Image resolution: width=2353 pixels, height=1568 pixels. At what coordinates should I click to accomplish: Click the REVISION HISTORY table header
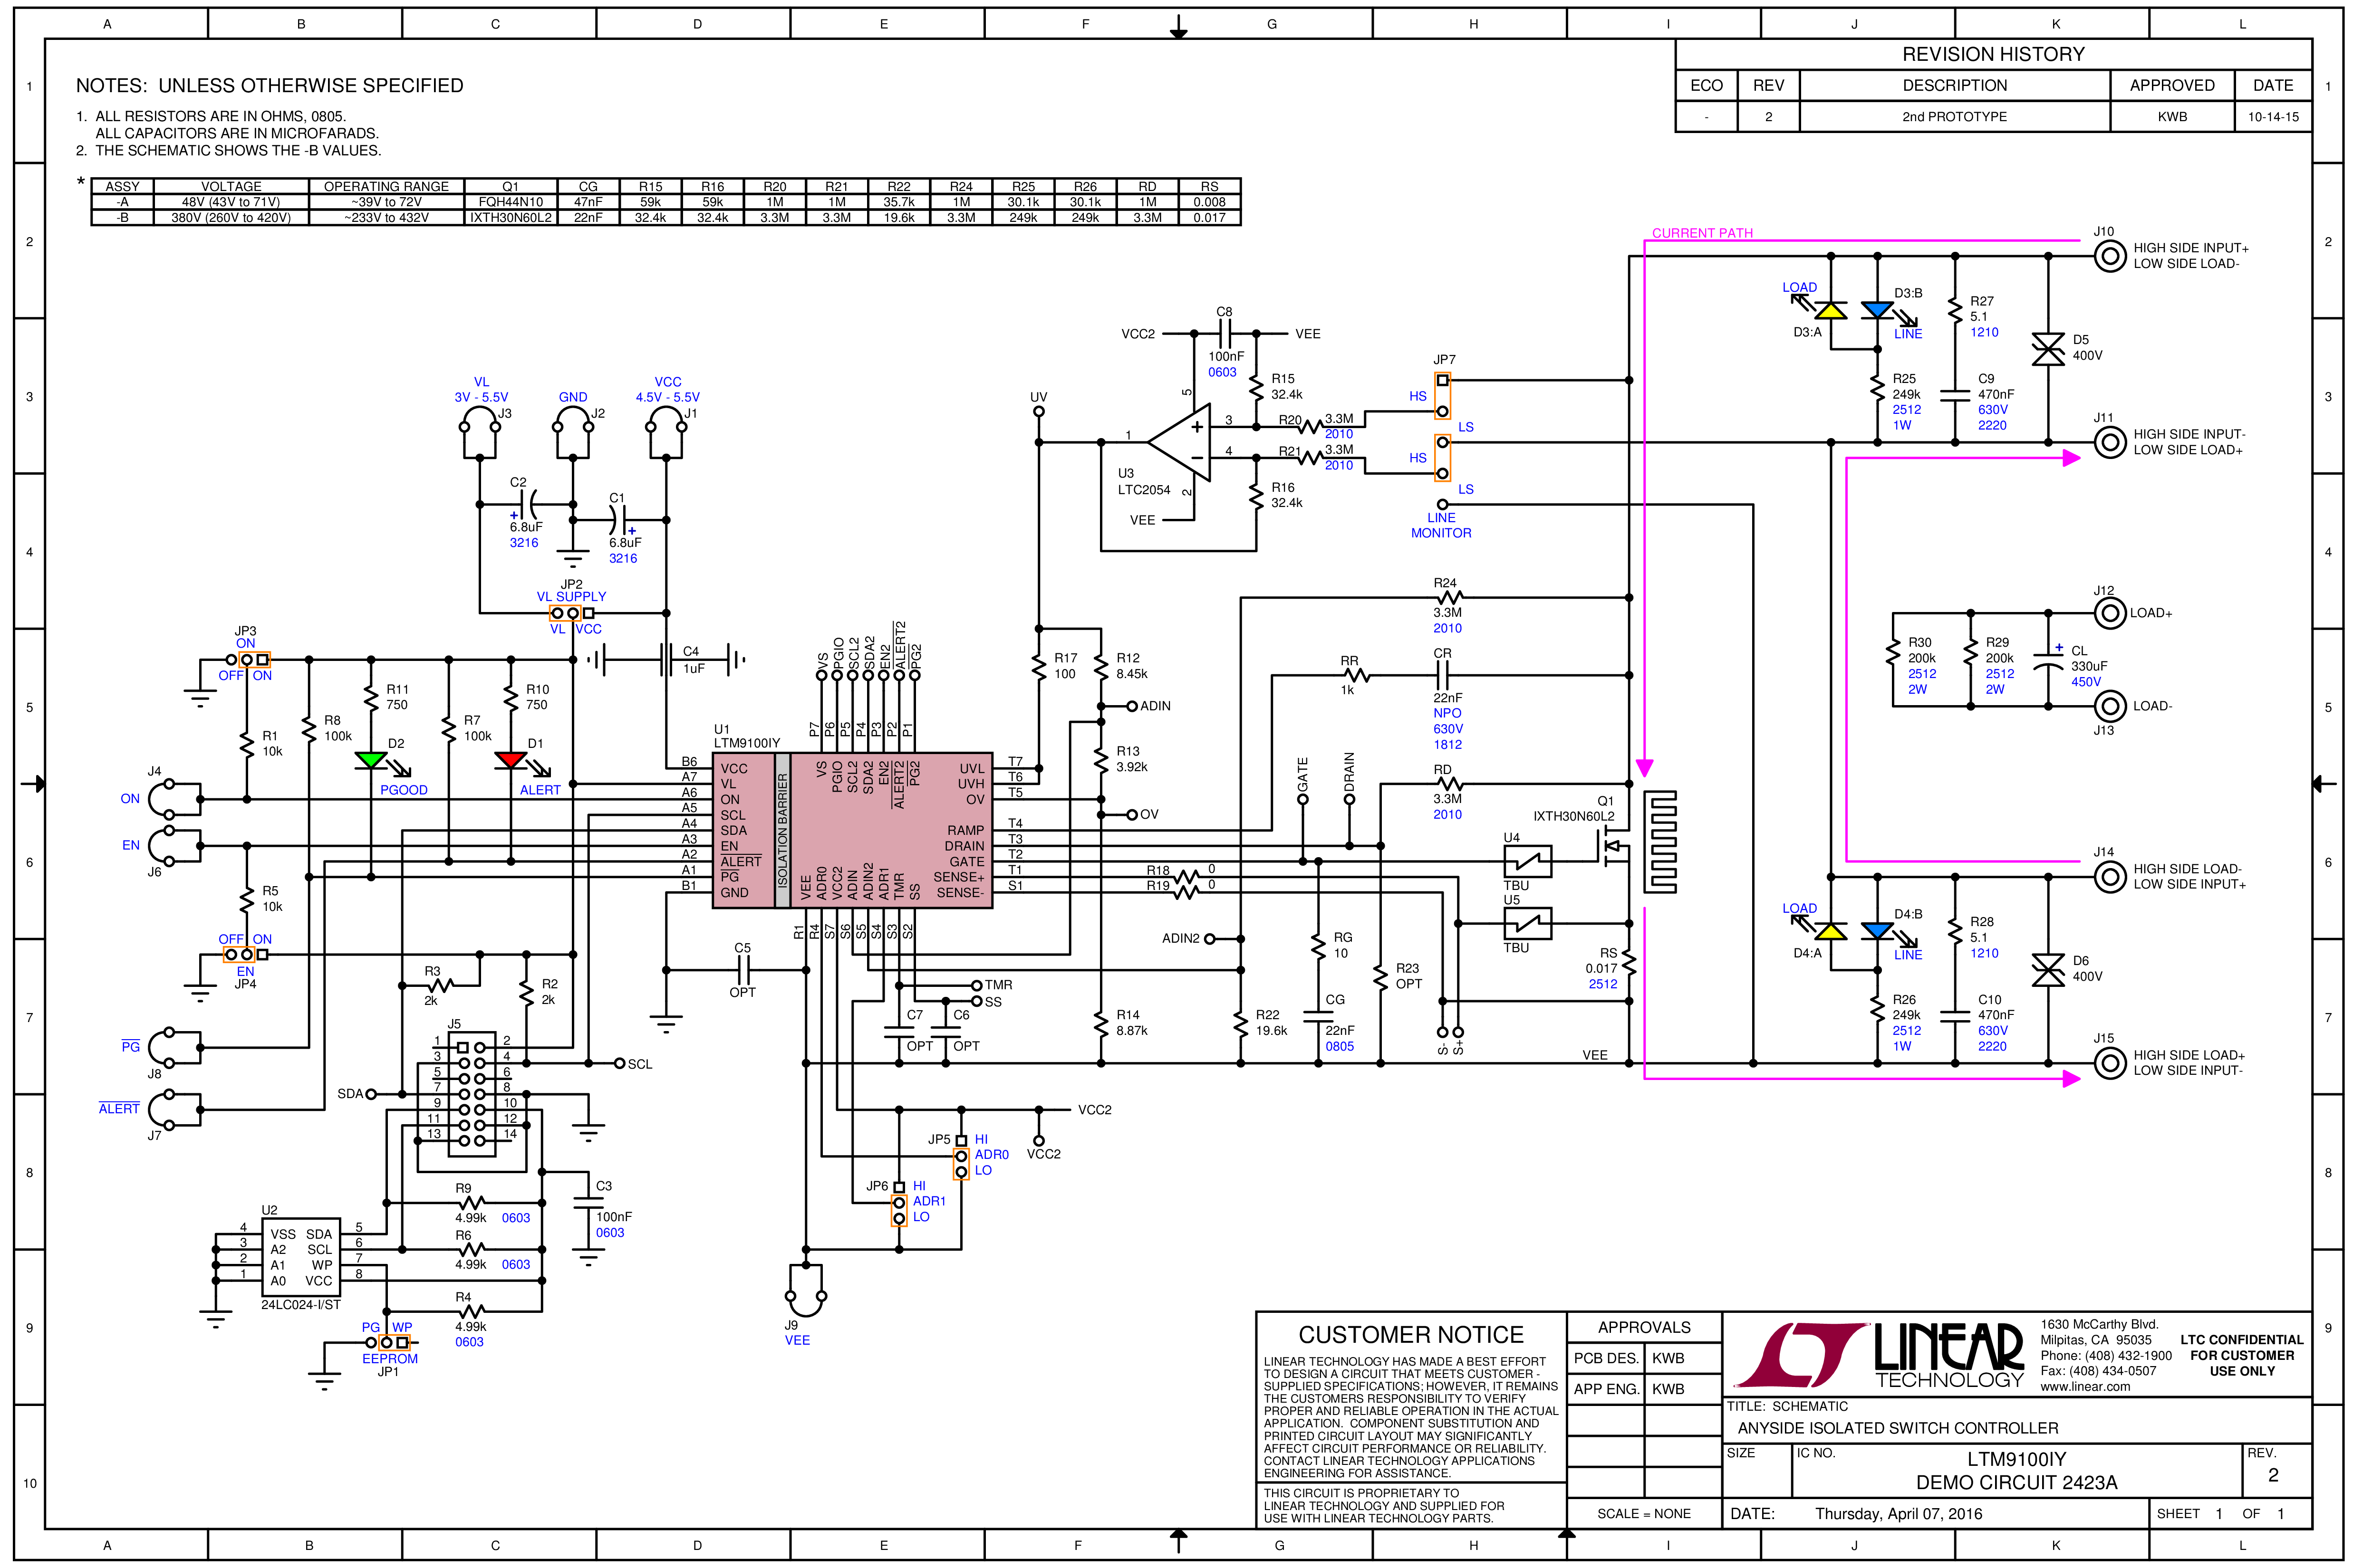(1993, 54)
